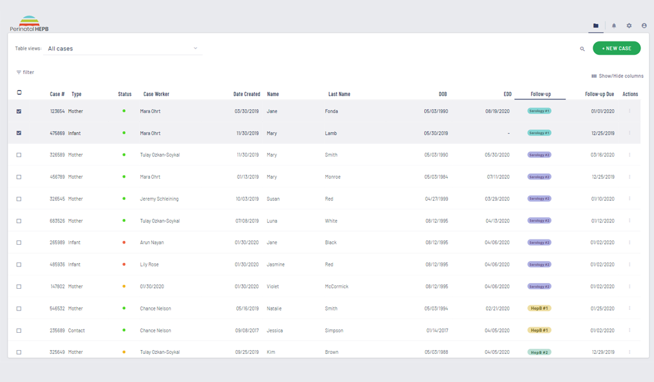
Task: Sort table by Last Name header
Action: (339, 94)
